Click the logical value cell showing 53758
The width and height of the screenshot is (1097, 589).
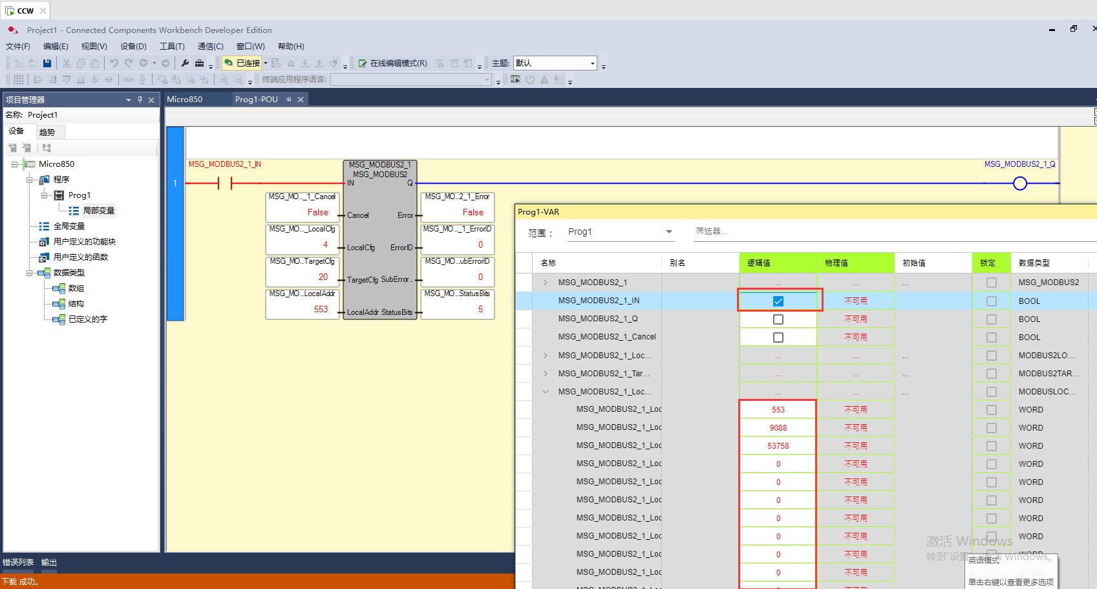pyautogui.click(x=778, y=446)
